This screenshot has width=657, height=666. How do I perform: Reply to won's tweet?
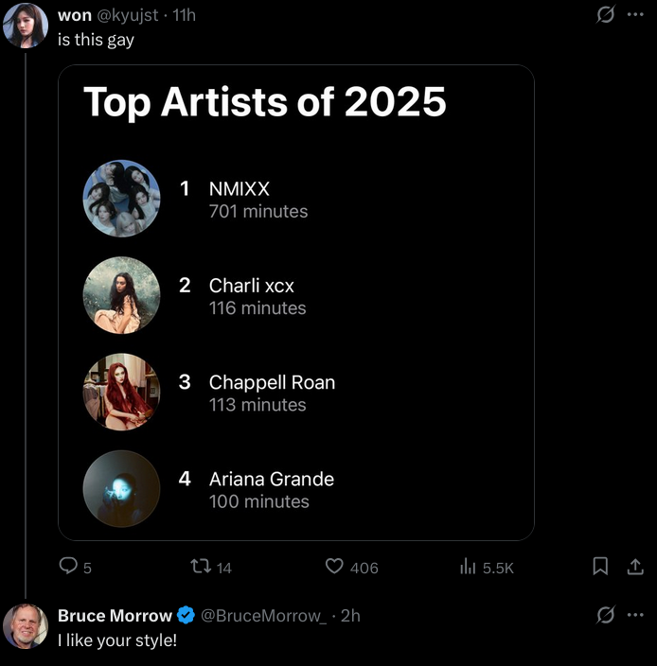point(68,567)
